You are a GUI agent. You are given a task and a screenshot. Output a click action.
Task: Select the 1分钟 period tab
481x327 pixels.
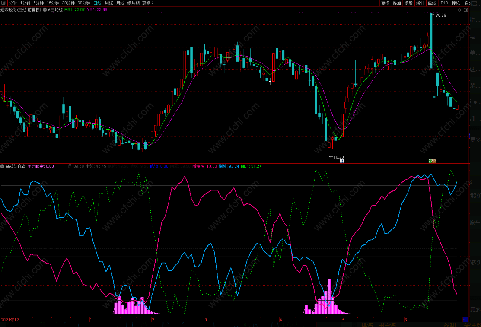(x=25, y=3)
